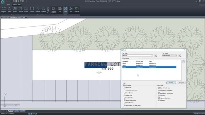Click the search icon beside Find what field
This screenshot has width=205, height=115.
tap(156, 56)
